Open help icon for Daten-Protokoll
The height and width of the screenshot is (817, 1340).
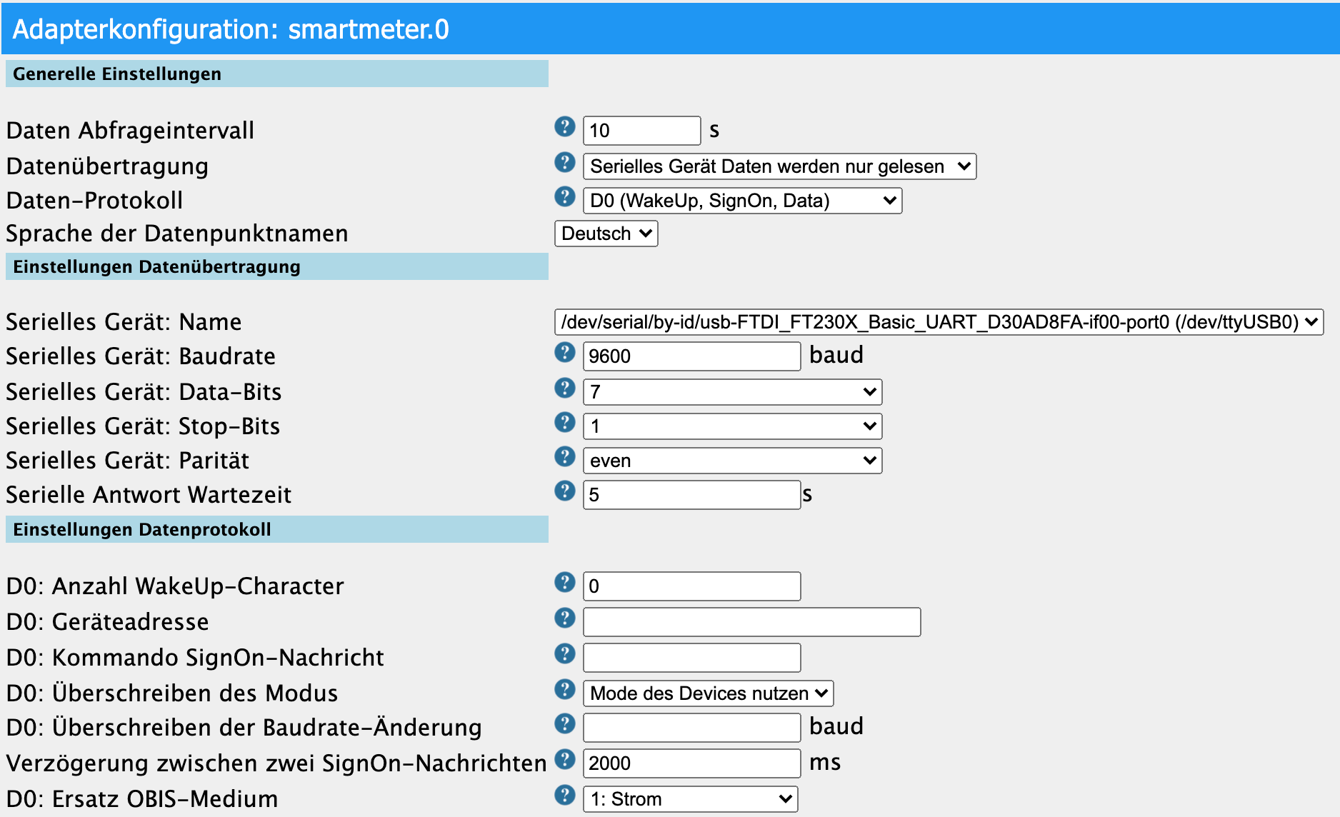564,196
